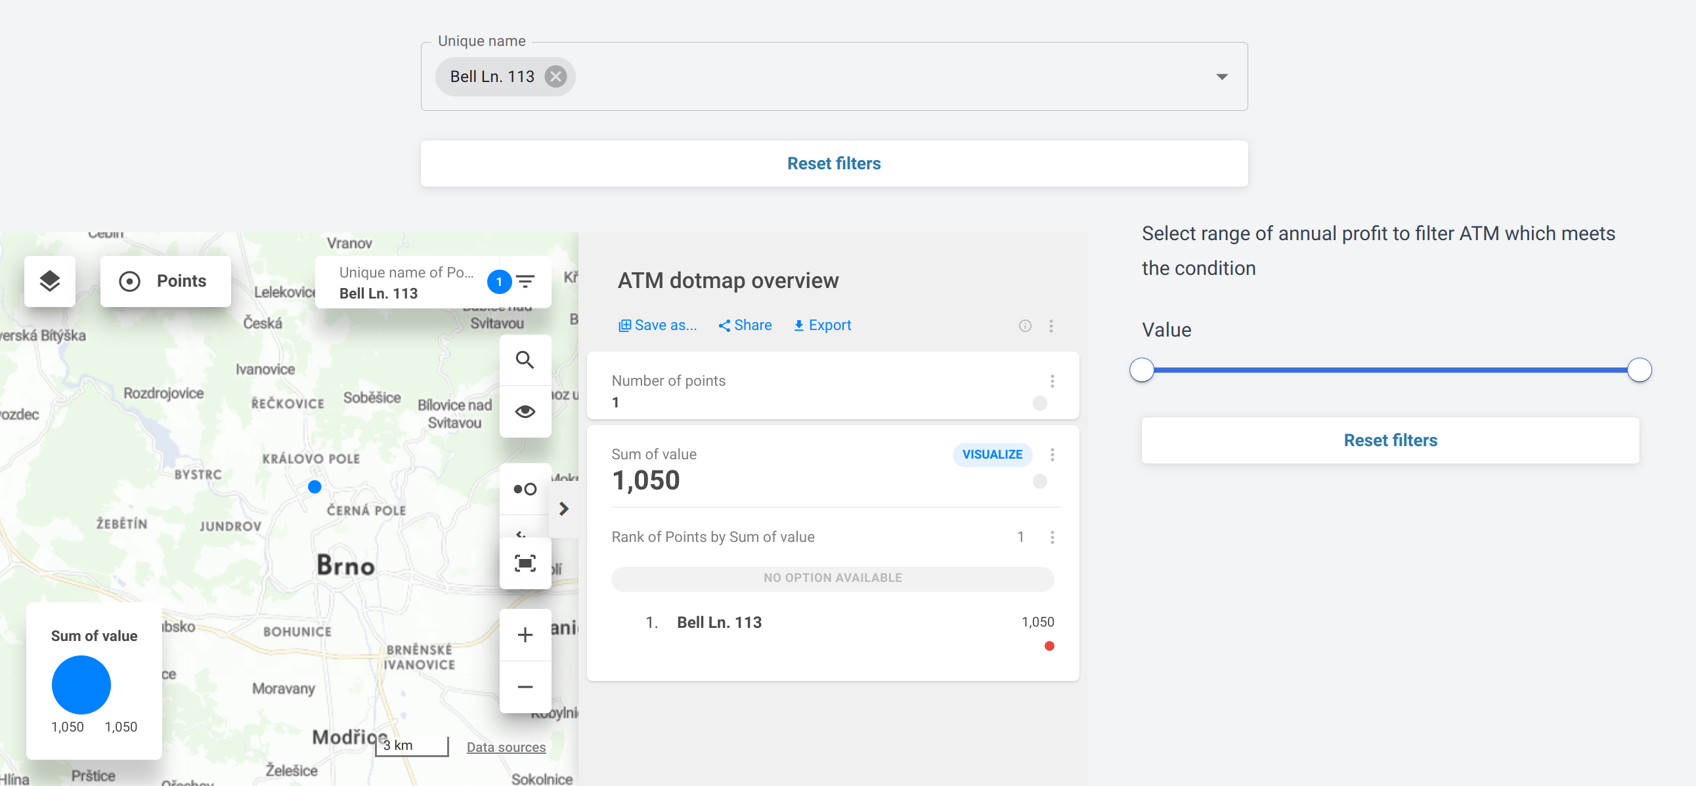Open Rank of Points three-dot menu
Screen dimensions: 1696x786
(1052, 537)
